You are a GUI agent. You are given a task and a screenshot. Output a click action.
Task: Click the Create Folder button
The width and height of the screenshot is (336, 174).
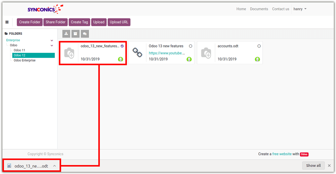pos(30,22)
